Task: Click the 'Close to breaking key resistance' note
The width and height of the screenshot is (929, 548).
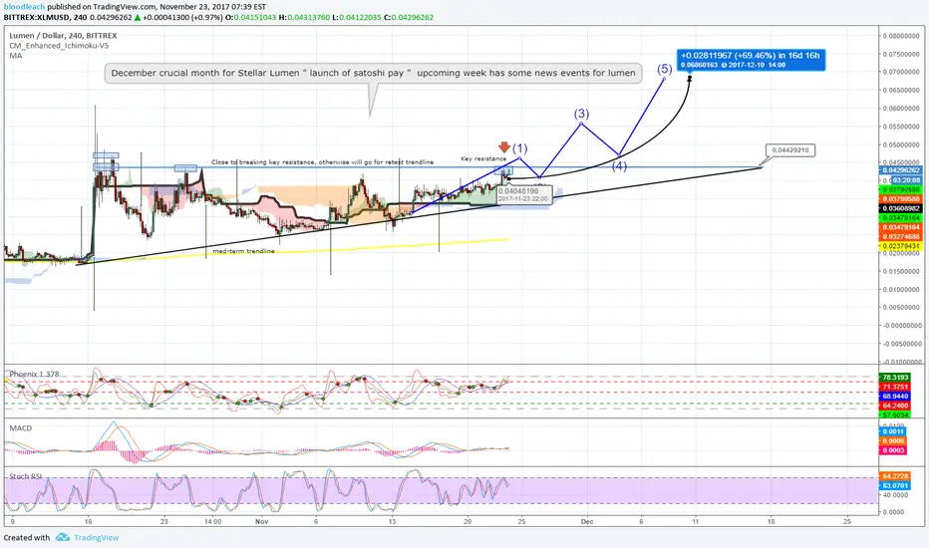Action: pos(322,161)
